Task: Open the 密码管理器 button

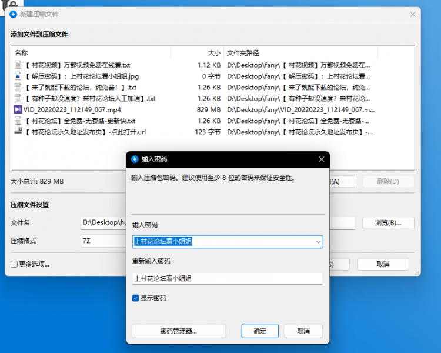Action: tap(178, 331)
